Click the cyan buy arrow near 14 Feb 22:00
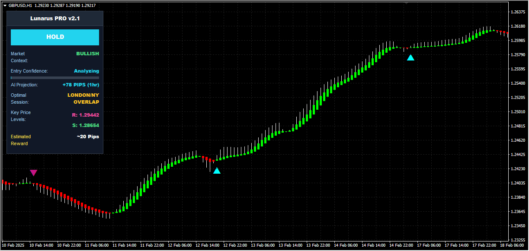This screenshot has width=529, height=251. (410, 57)
